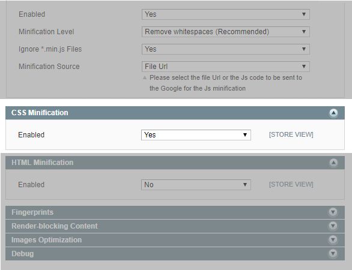Viewport: 352px width, 270px height.
Task: Collapse CSS Minification with the arrow icon
Action: tap(333, 113)
